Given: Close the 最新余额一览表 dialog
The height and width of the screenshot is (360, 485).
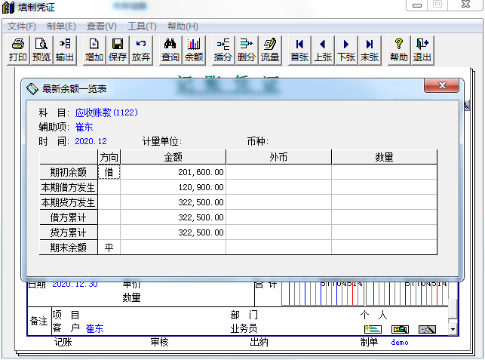Looking at the screenshot, I should click(x=441, y=85).
